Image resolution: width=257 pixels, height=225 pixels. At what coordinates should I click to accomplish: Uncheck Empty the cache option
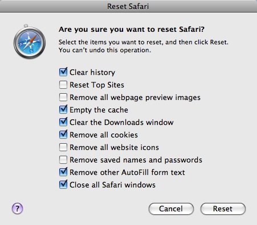(63, 110)
